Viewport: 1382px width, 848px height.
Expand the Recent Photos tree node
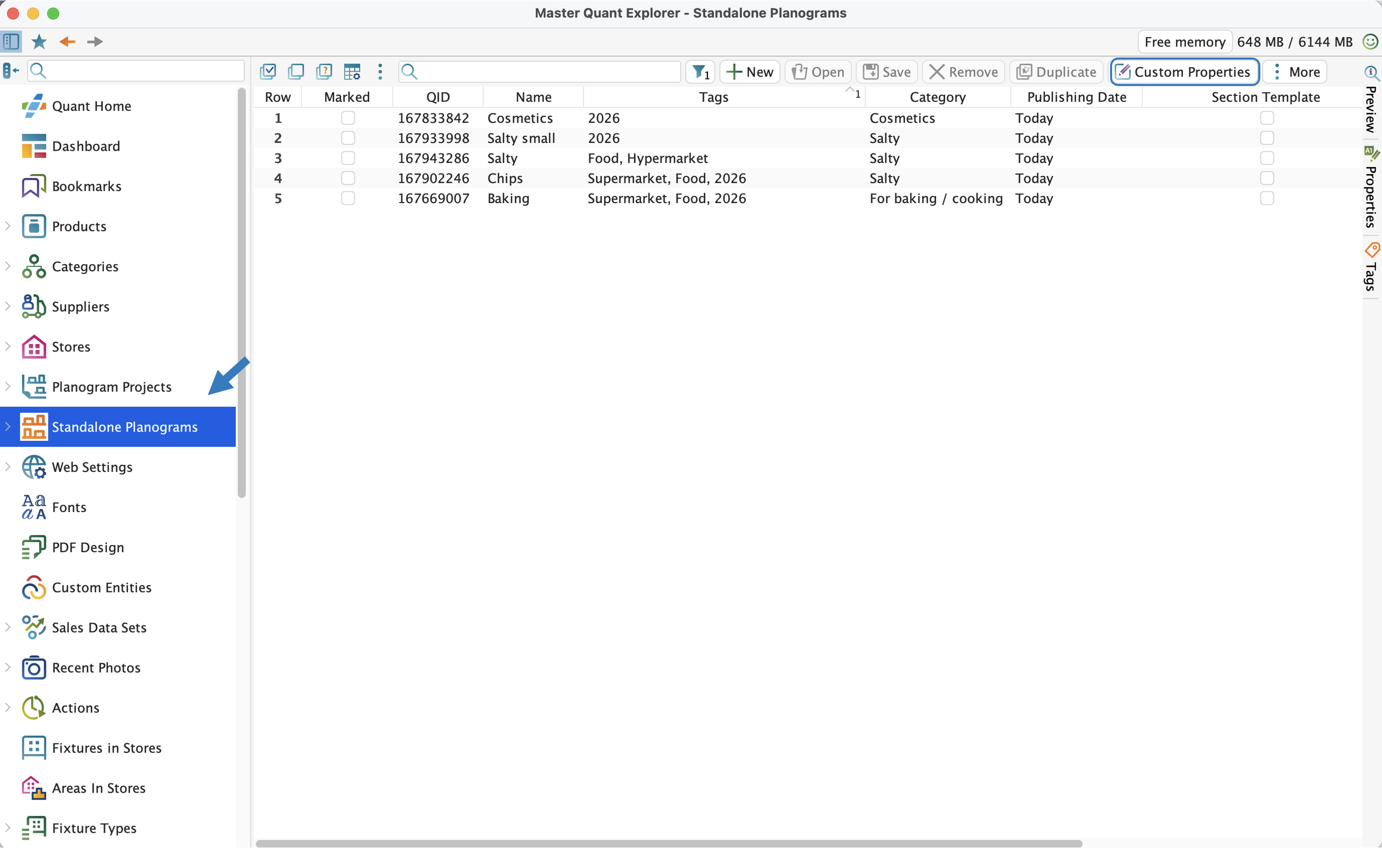(8, 667)
